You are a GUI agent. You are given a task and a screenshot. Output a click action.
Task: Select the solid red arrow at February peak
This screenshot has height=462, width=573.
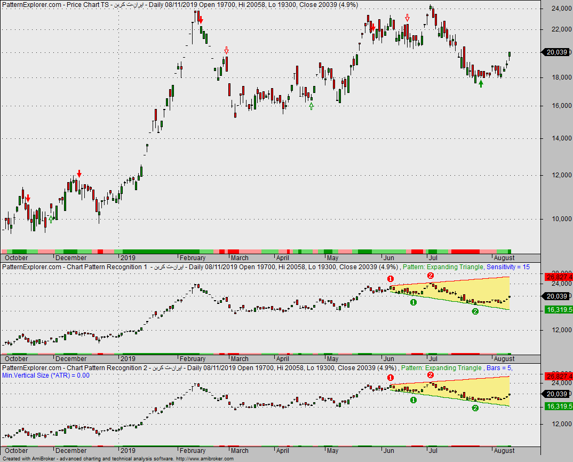pyautogui.click(x=201, y=20)
